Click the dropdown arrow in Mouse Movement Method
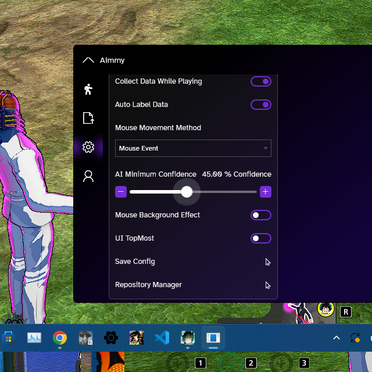372x372 pixels. tap(266, 148)
